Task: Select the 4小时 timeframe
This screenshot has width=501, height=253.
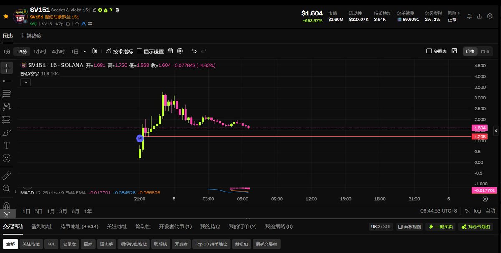Action: point(58,51)
